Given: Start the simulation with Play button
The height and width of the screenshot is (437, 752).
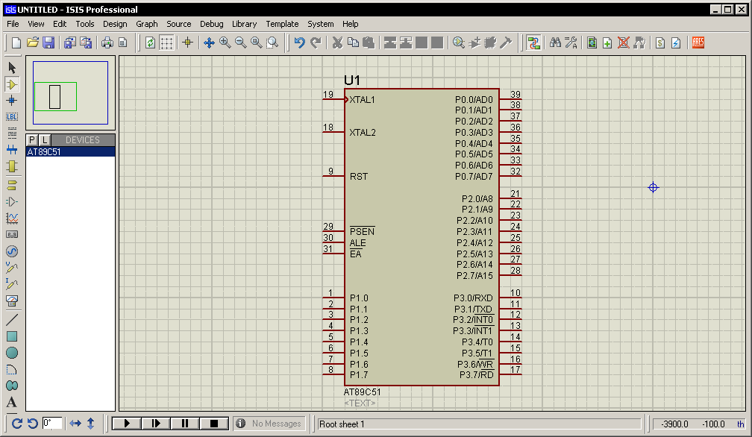Looking at the screenshot, I should click(x=127, y=424).
